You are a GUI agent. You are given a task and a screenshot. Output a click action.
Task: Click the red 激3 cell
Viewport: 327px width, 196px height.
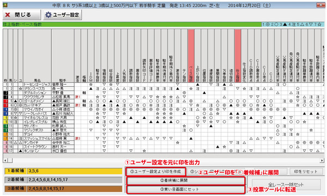(x=77, y=138)
